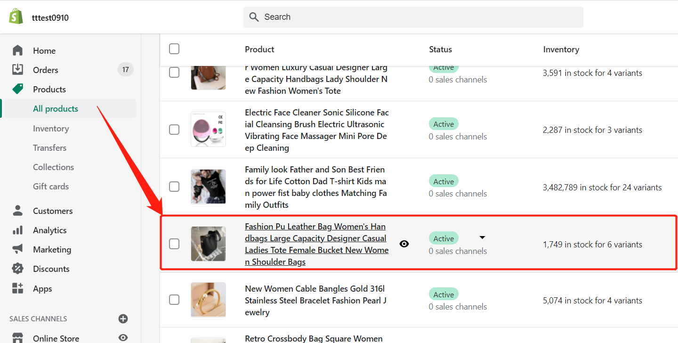This screenshot has width=678, height=343.
Task: Click '1,749 in stock for 6 variants'
Action: pyautogui.click(x=592, y=244)
